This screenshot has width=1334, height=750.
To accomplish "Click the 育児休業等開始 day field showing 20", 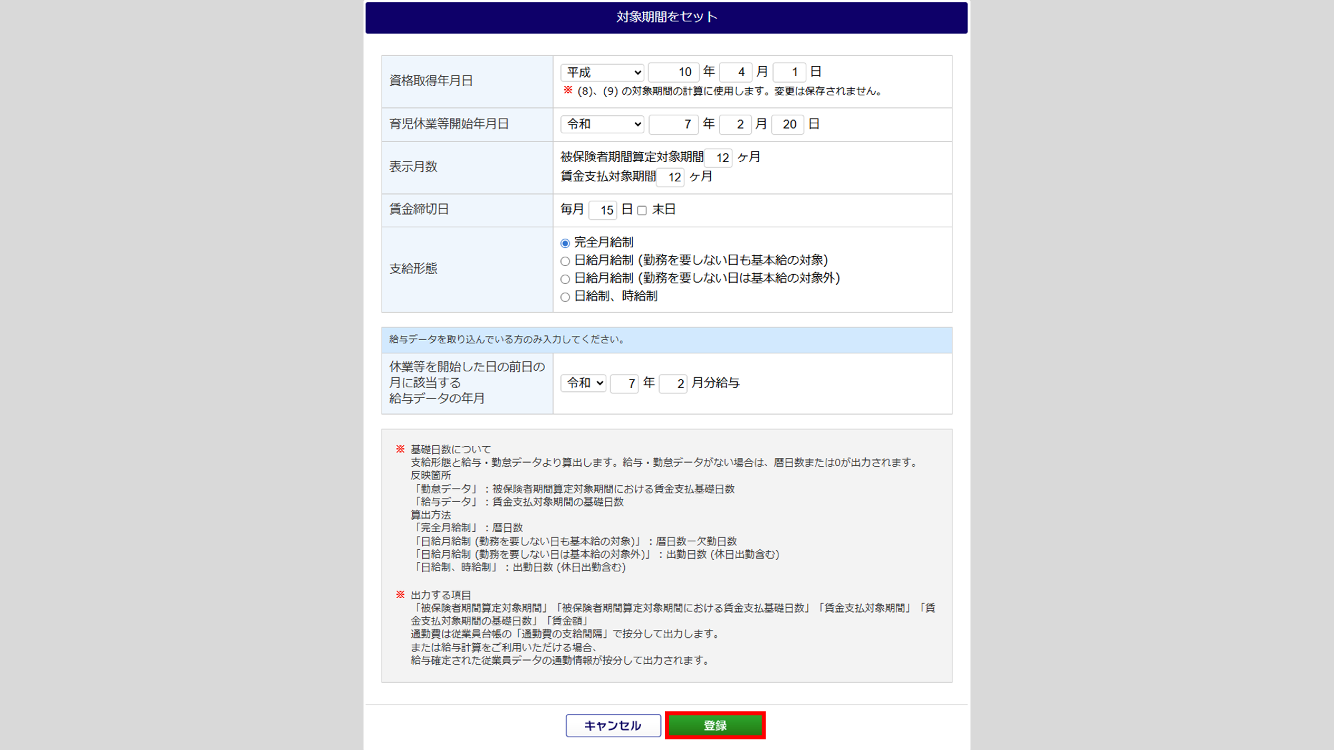I will coord(788,124).
